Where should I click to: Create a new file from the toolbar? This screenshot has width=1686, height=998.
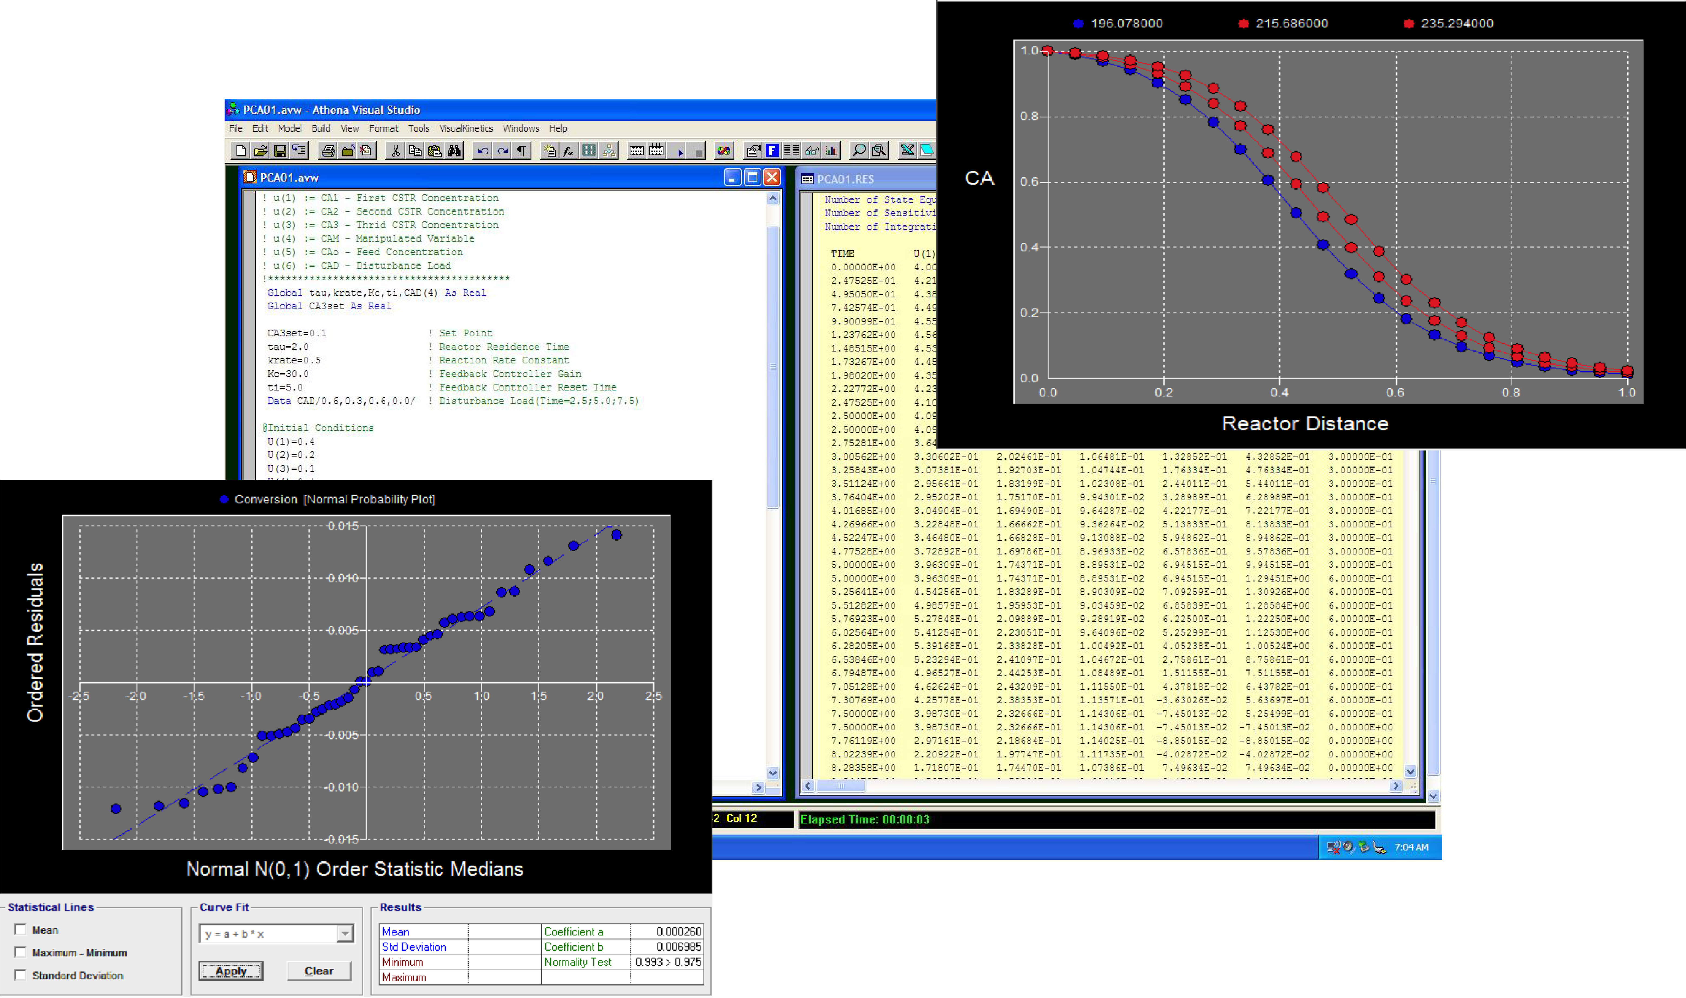241,151
